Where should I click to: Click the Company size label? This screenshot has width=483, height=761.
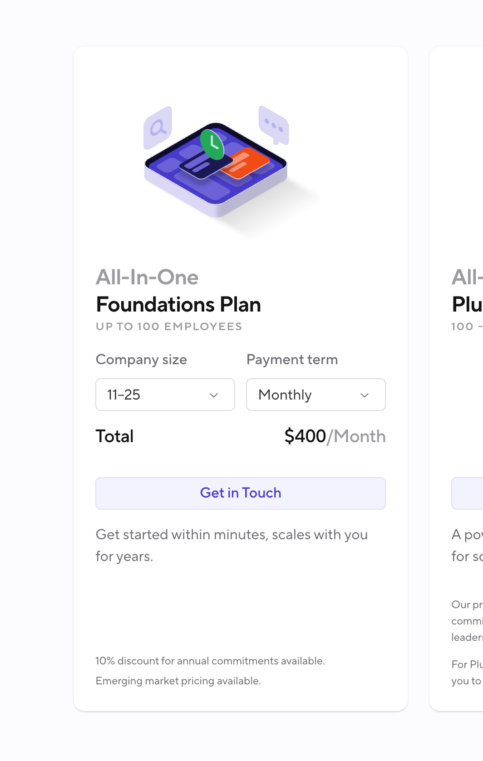tap(141, 360)
